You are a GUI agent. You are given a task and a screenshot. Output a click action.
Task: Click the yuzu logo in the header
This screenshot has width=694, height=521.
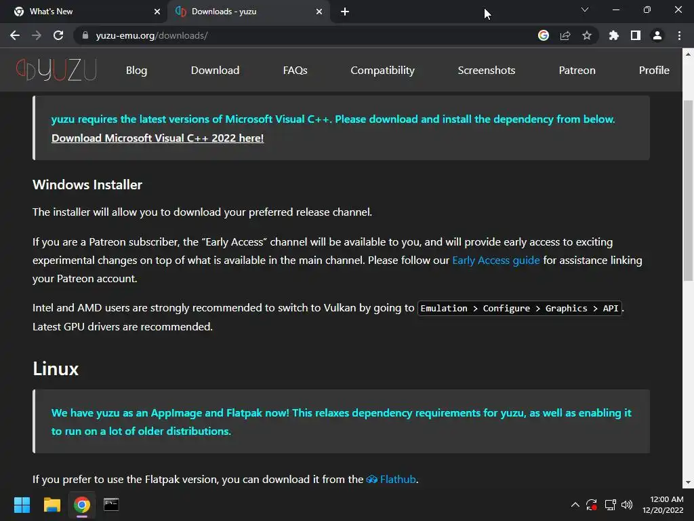click(56, 70)
